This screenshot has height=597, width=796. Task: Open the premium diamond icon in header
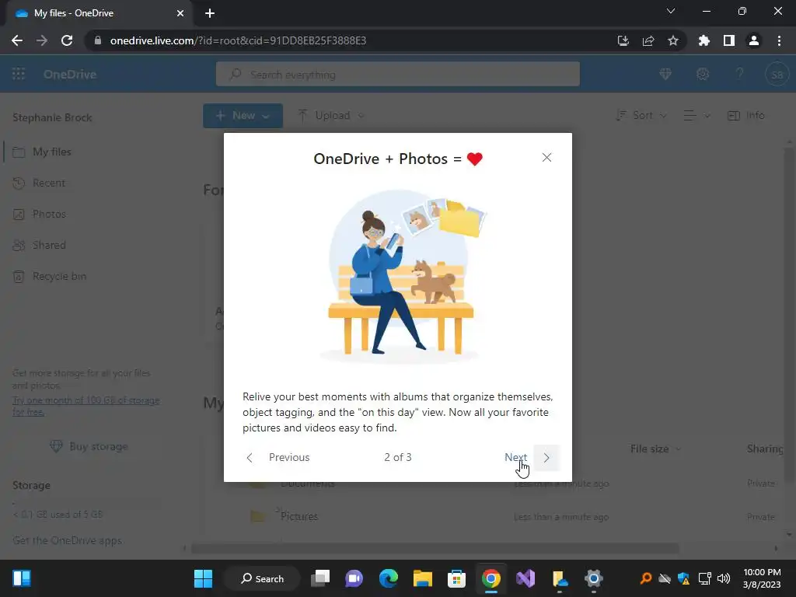point(665,74)
